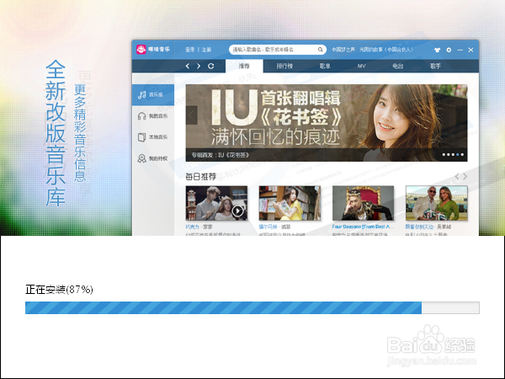
Task: Switch to the 歌手 tab
Action: tap(435, 66)
